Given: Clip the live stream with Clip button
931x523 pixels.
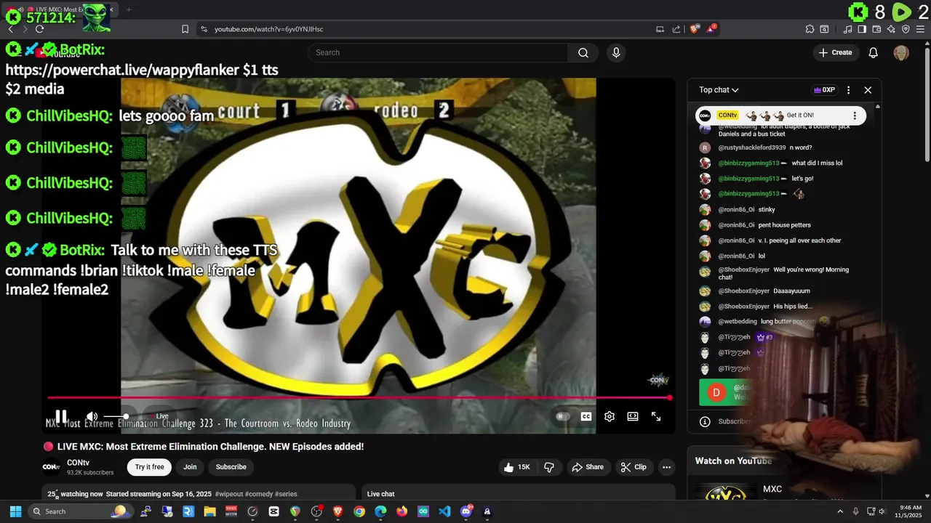Looking at the screenshot, I should click(x=633, y=467).
